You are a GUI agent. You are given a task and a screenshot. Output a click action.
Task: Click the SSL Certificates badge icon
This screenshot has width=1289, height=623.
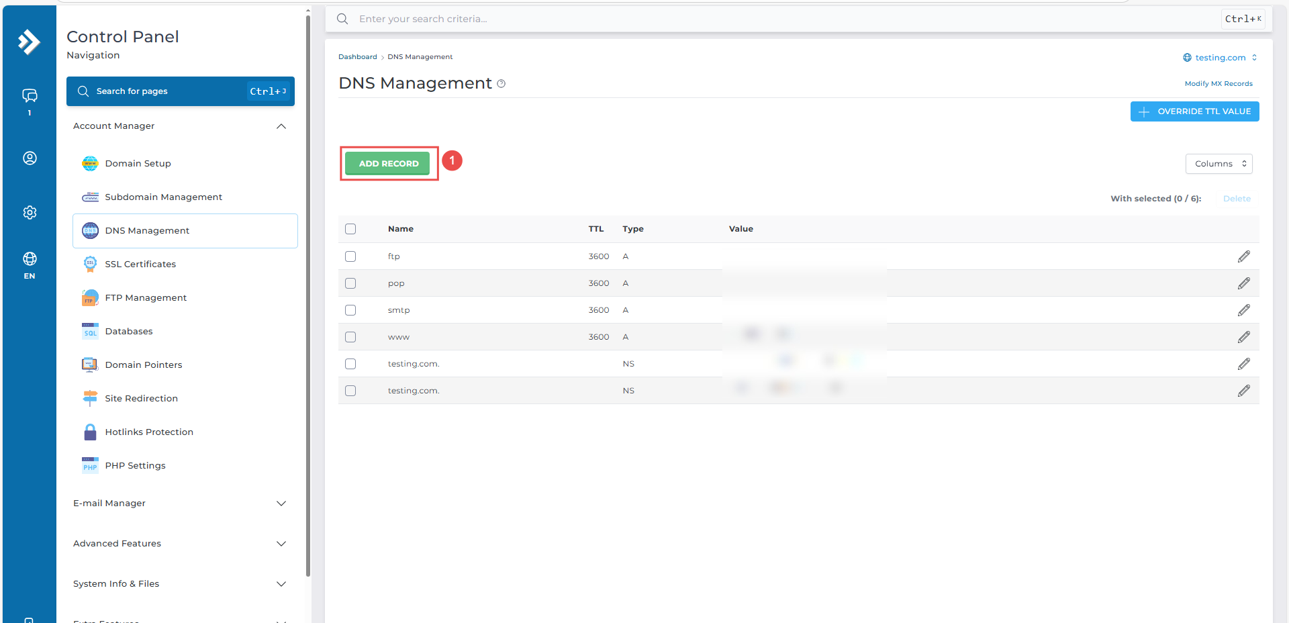(90, 264)
